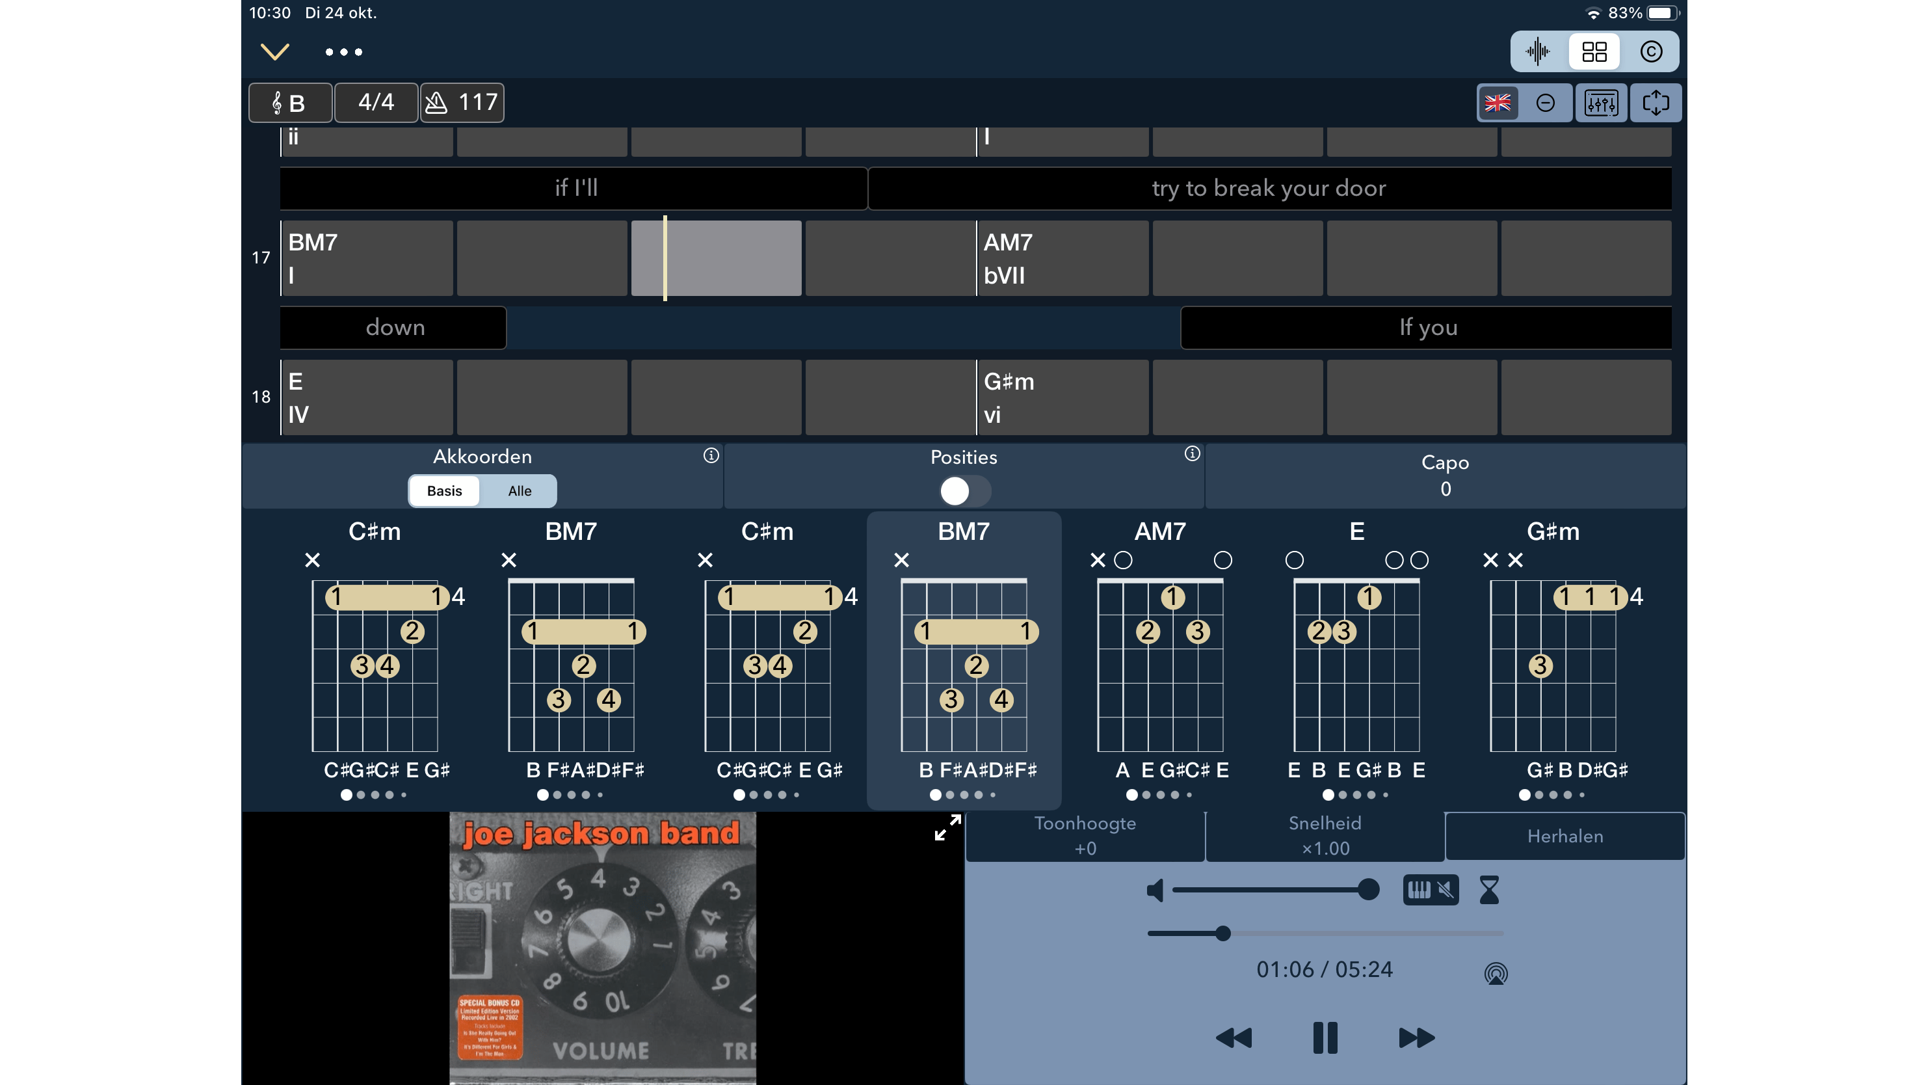Open the copyright info icon
The width and height of the screenshot is (1928, 1085).
[x=1651, y=51]
